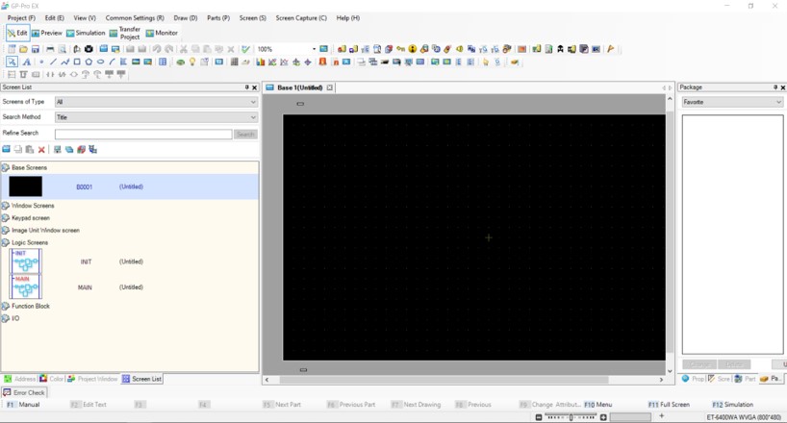Click the new screen icon in Screen List toolbar

pyautogui.click(x=6, y=150)
